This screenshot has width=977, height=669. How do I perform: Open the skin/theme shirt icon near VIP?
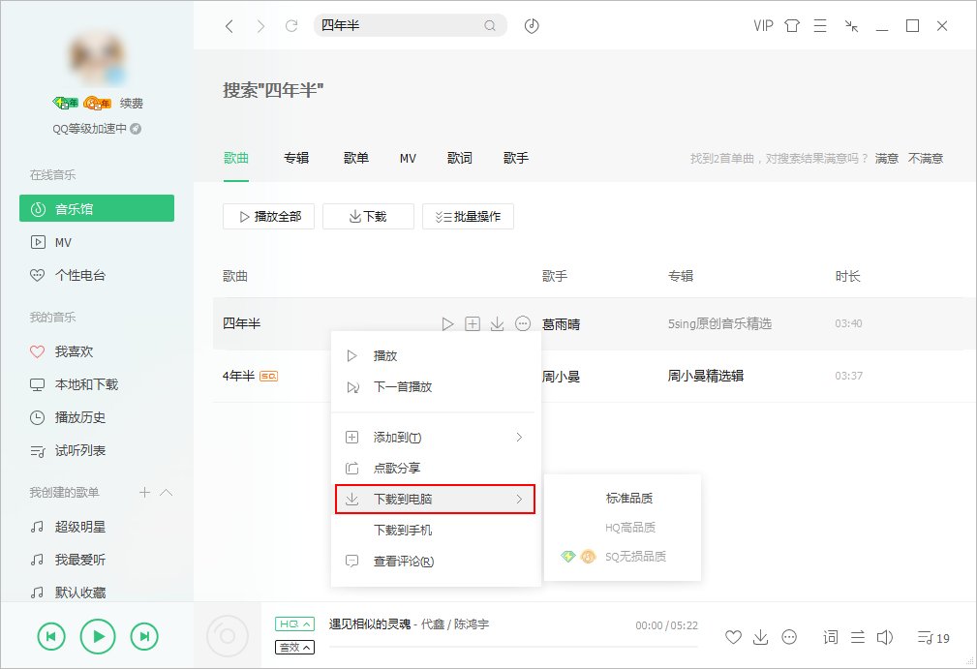coord(792,26)
